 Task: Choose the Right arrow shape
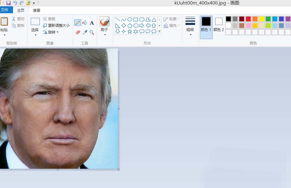pos(142,26)
